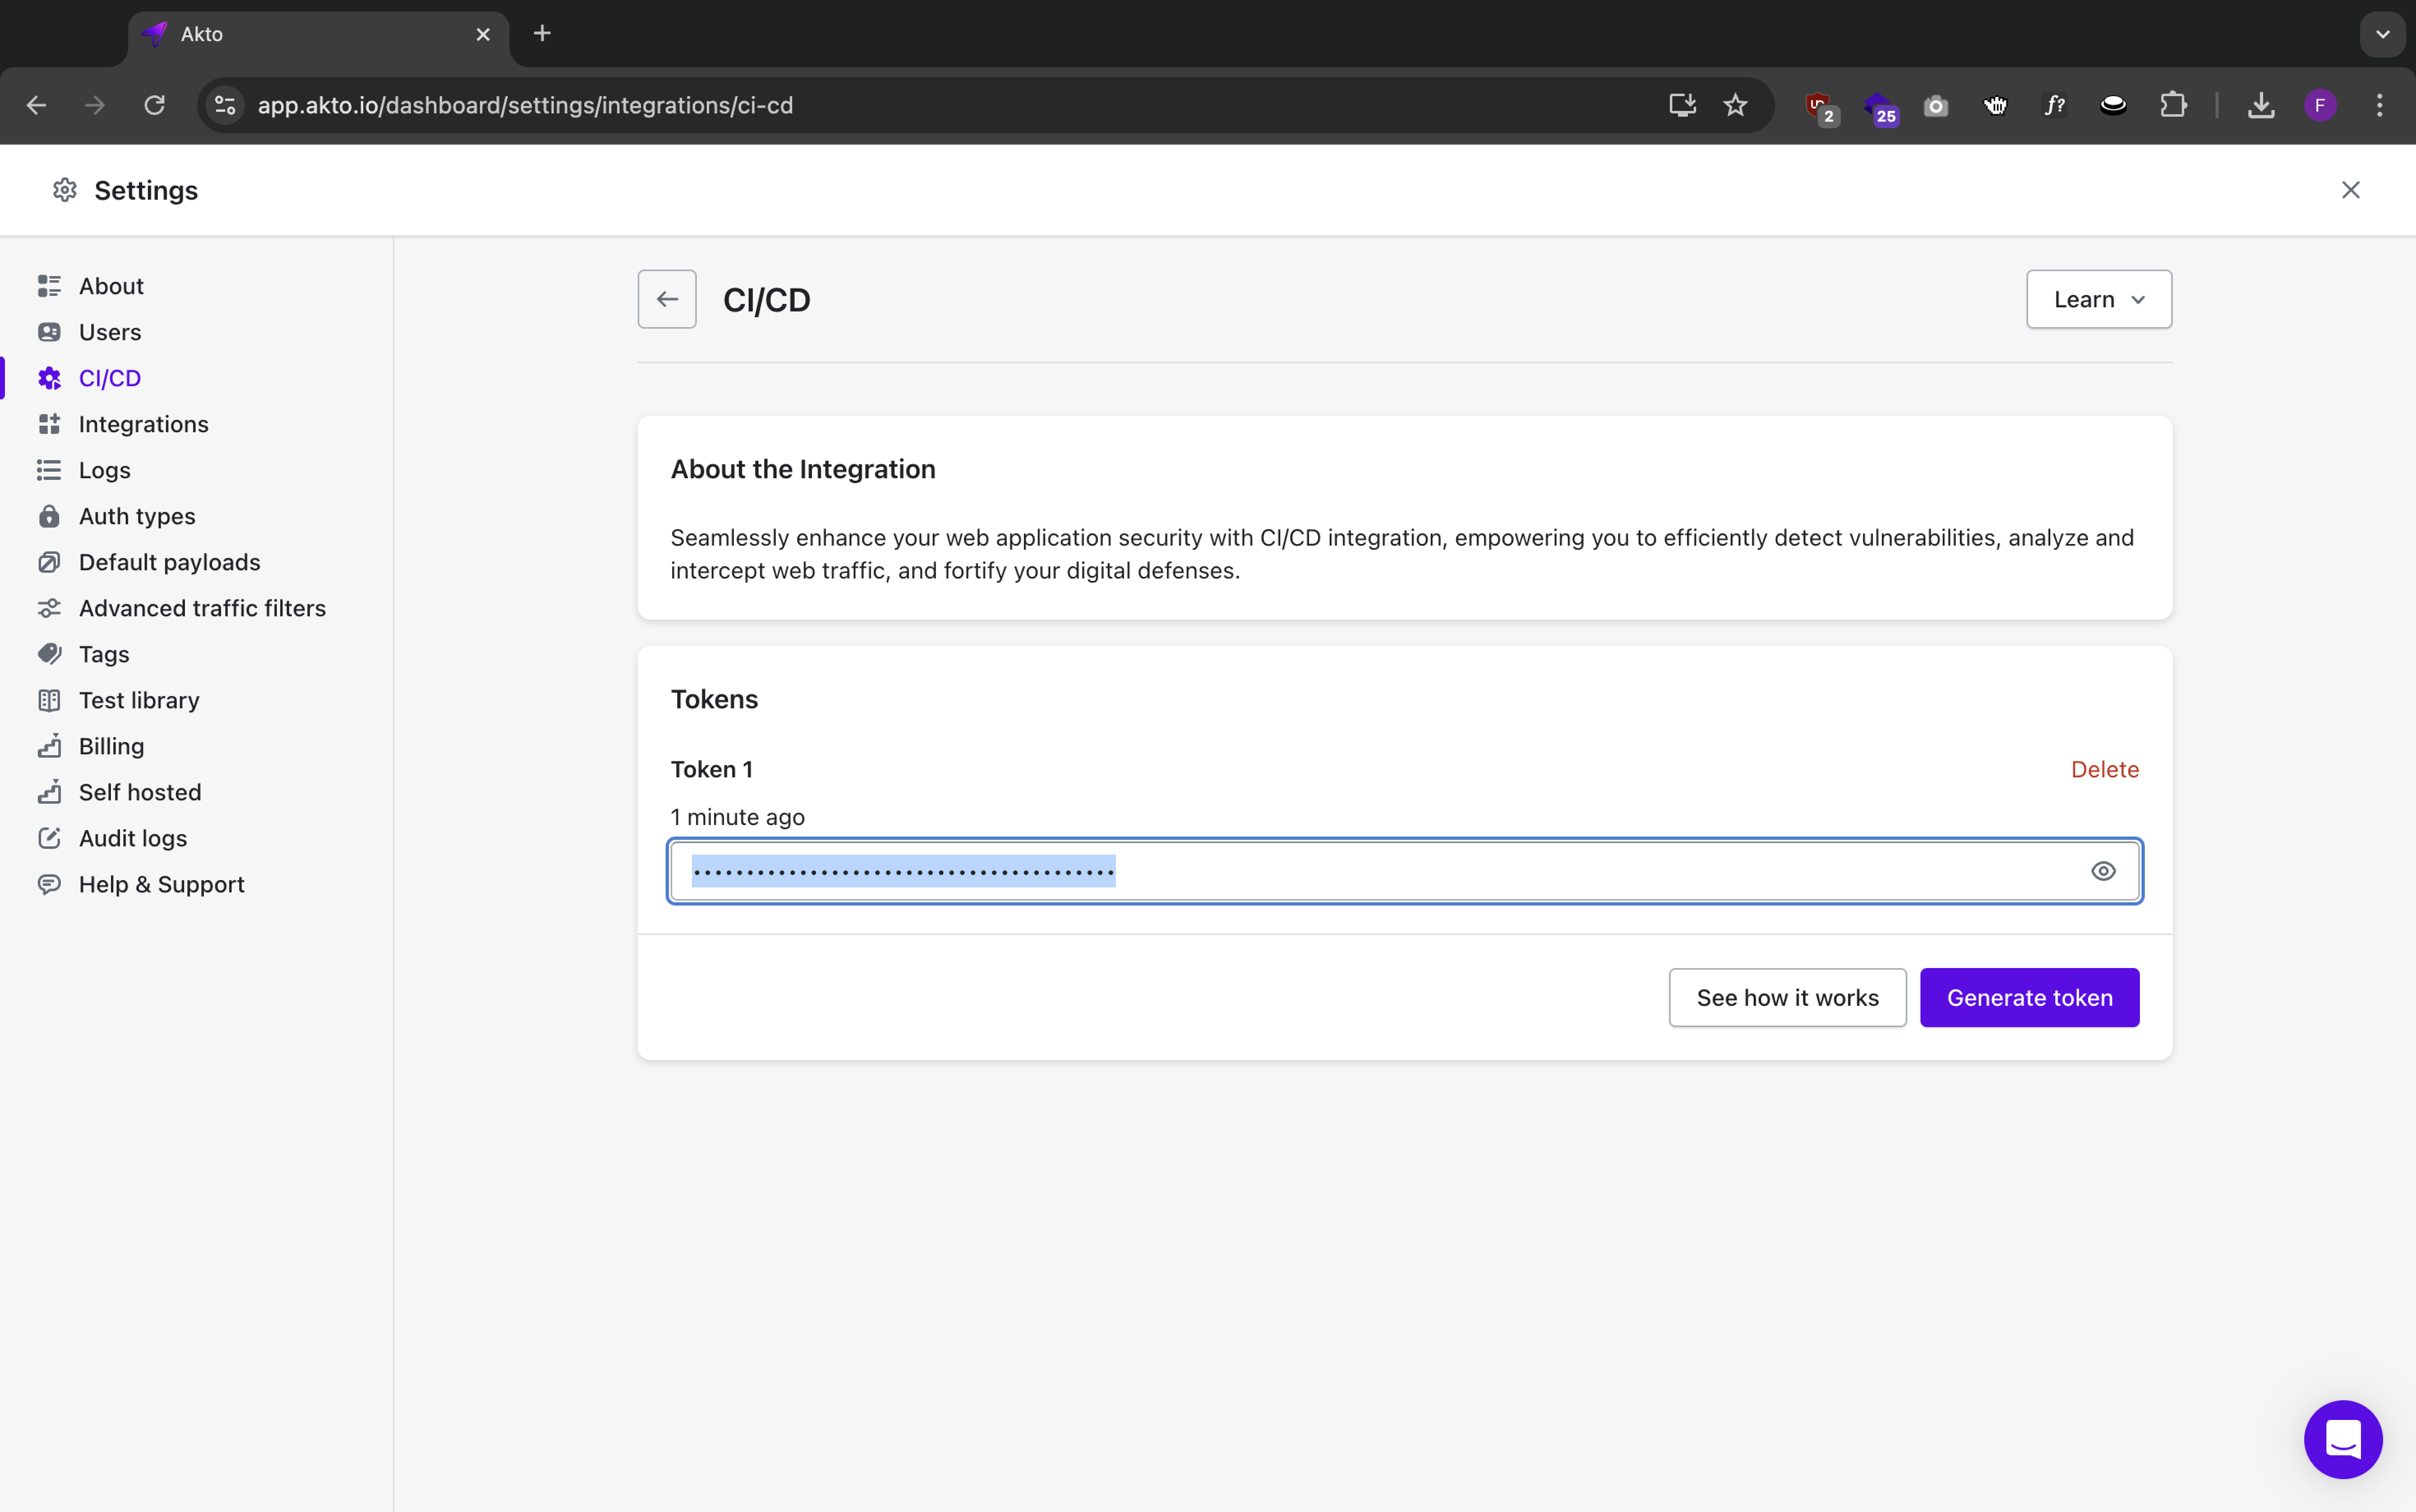
Task: Reload the page with refresh icon
Action: pos(154,105)
